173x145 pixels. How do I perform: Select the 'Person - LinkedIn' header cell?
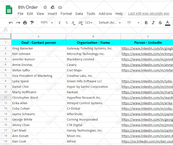coord(147,43)
